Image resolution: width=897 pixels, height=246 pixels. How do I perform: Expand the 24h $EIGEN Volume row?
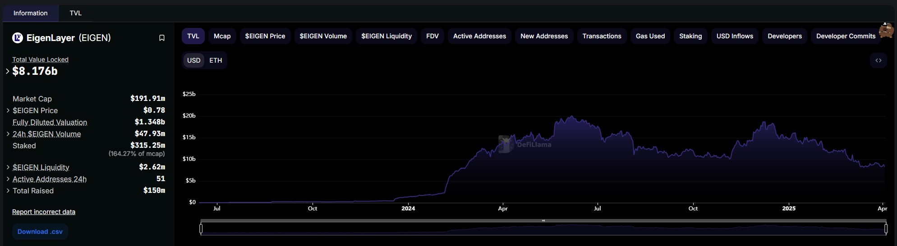click(x=8, y=134)
